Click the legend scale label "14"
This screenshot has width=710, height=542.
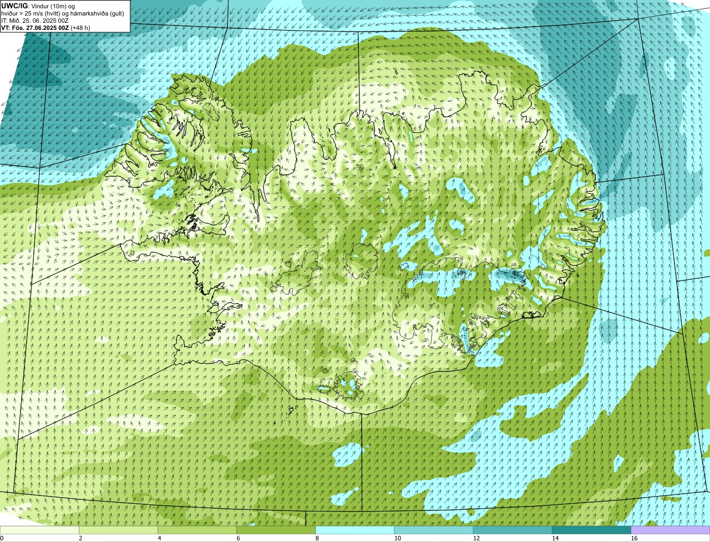555,538
